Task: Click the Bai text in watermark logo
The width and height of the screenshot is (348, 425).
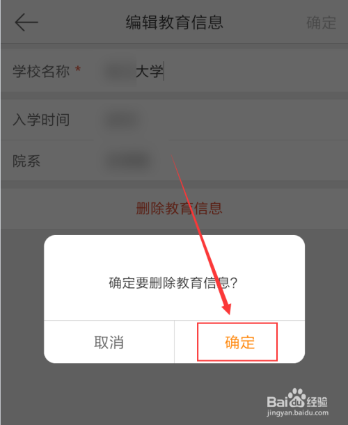Action: [277, 401]
